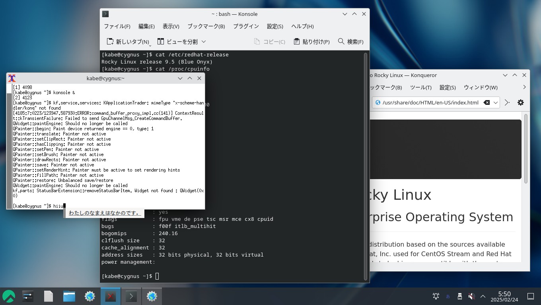Screen dimensions: 541x305
Task: Maximize the Konqueror window
Action: tap(515, 75)
